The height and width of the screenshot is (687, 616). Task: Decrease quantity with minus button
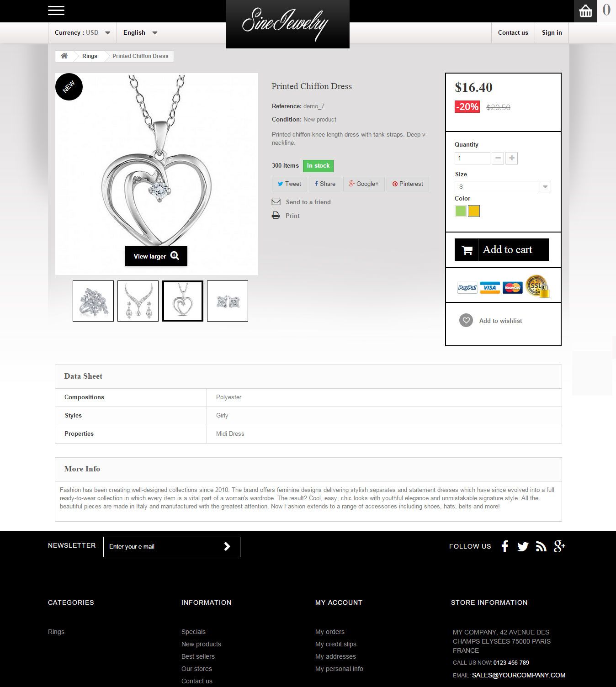(498, 158)
